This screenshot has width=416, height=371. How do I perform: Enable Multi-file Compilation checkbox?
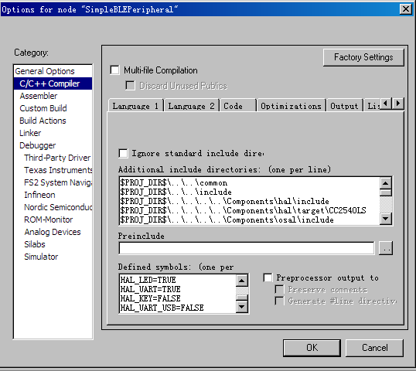[x=114, y=70]
